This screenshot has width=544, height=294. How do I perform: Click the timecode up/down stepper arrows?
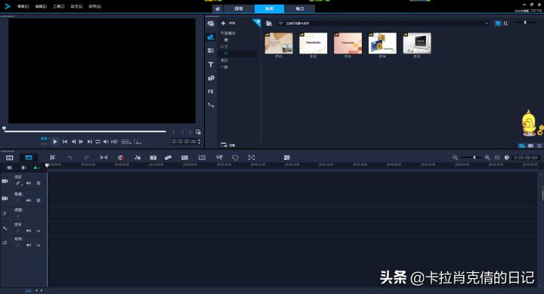coord(199,141)
